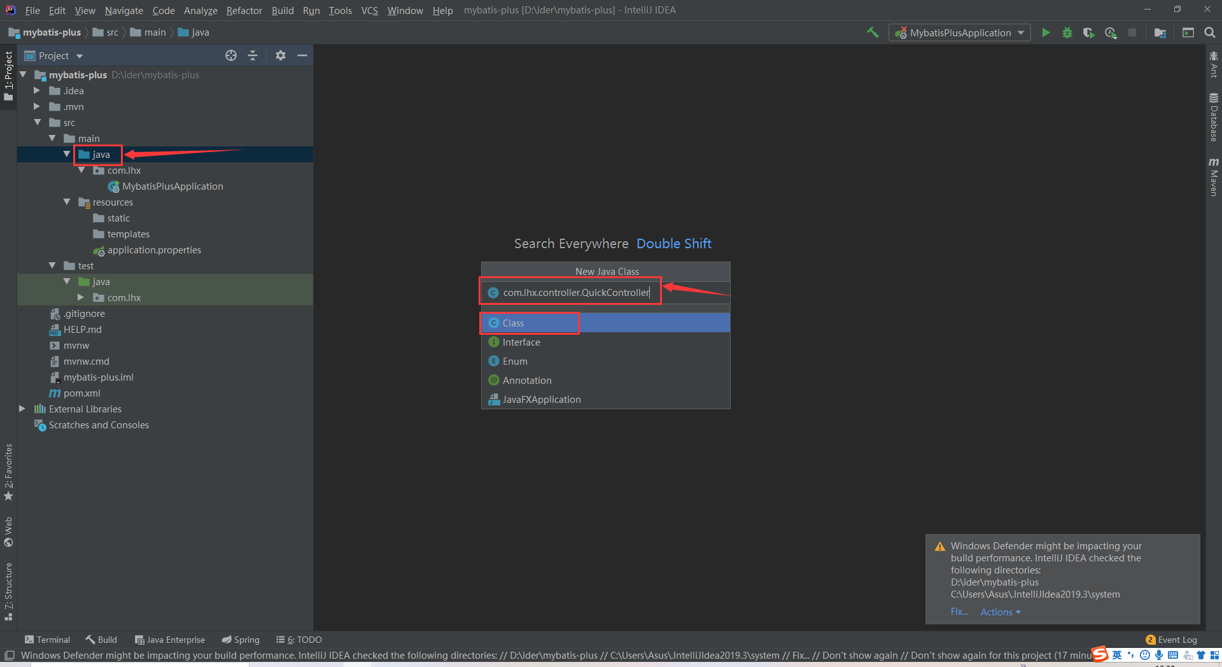The height and width of the screenshot is (667, 1222).
Task: Open the Web side tab
Action: [x=8, y=532]
